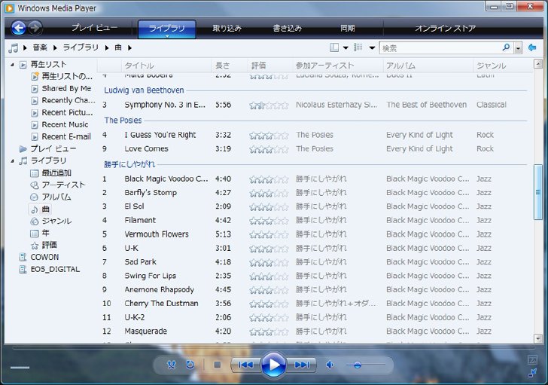
Task: Open the 書き込み tab
Action: click(x=288, y=28)
